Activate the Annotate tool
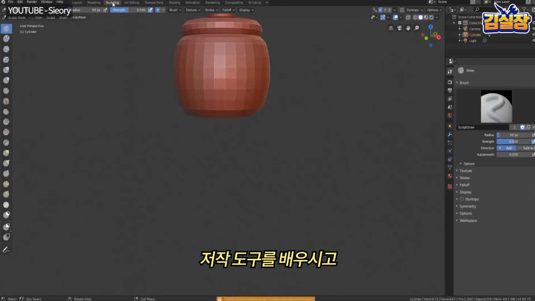The width and height of the screenshot is (535, 301). (x=6, y=249)
